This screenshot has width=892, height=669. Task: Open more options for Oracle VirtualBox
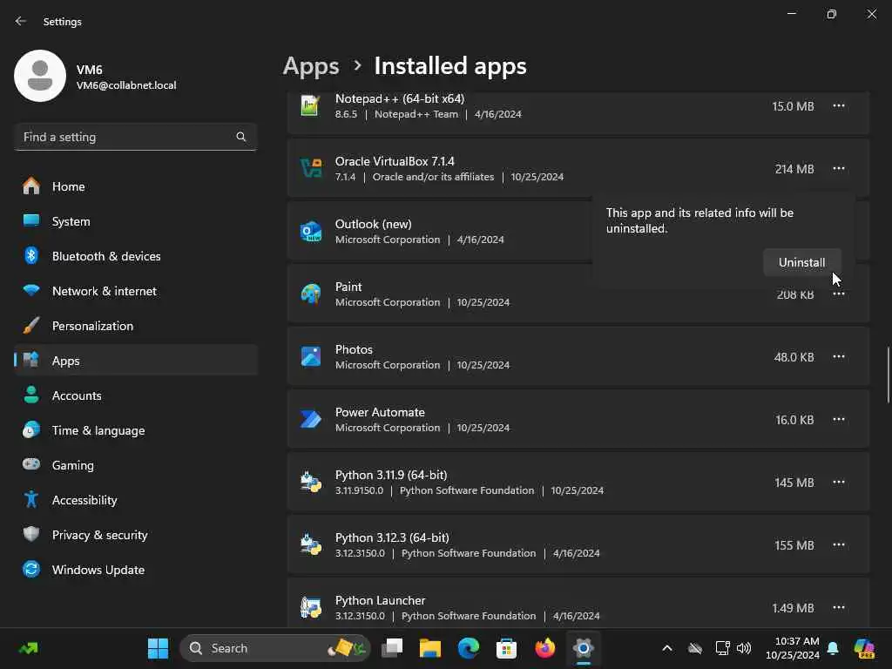(x=838, y=168)
